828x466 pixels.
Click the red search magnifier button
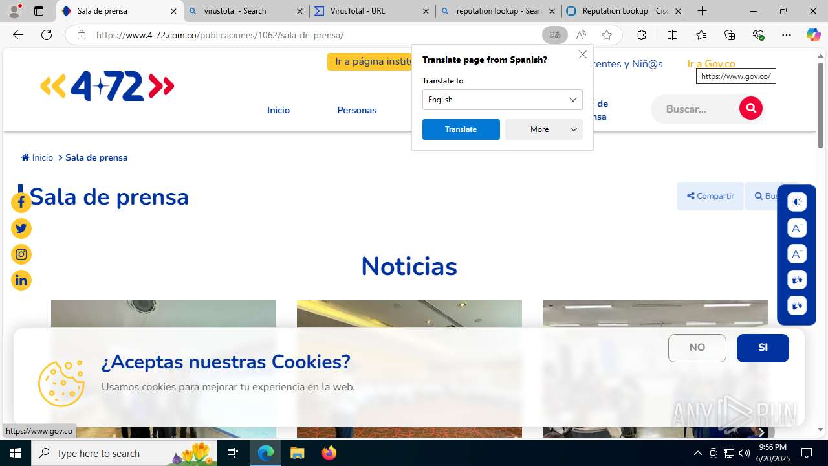[x=751, y=108]
